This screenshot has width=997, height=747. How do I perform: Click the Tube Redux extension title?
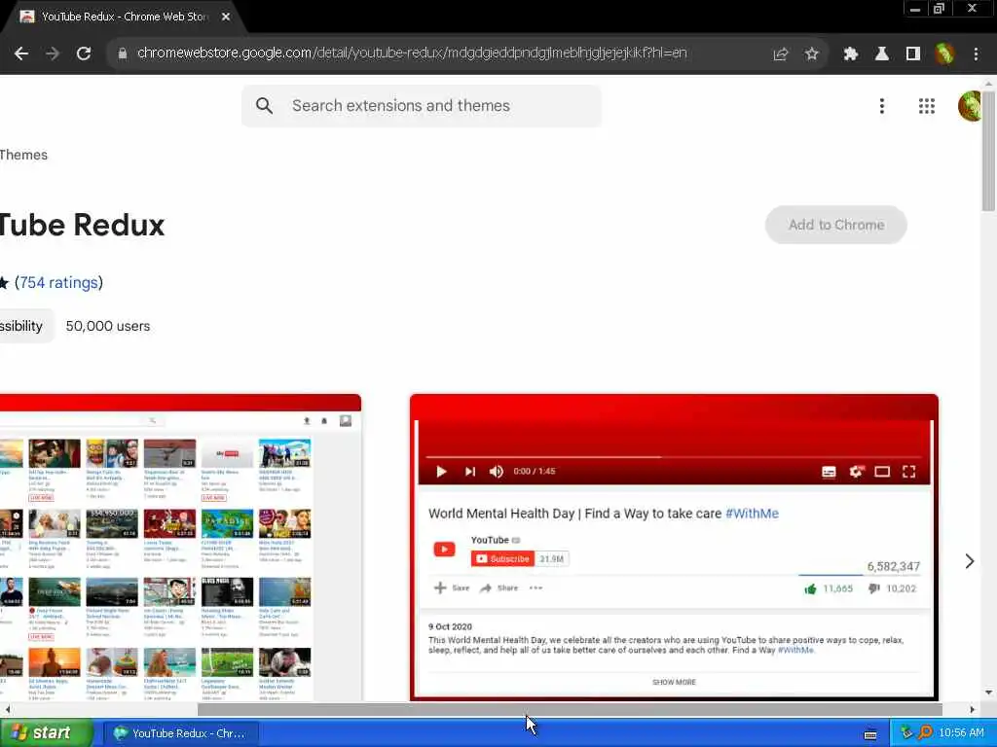pyautogui.click(x=82, y=225)
